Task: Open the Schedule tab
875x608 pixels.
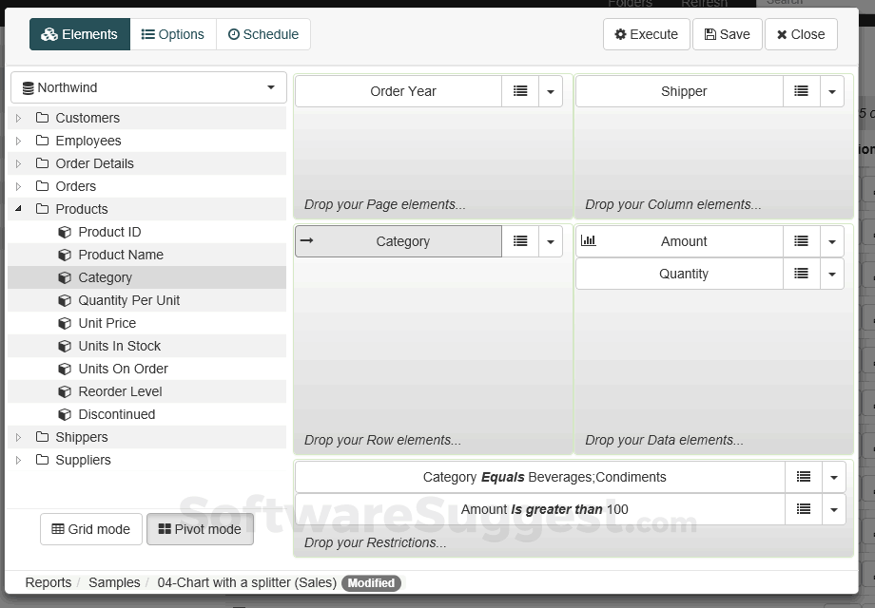Action: point(263,34)
